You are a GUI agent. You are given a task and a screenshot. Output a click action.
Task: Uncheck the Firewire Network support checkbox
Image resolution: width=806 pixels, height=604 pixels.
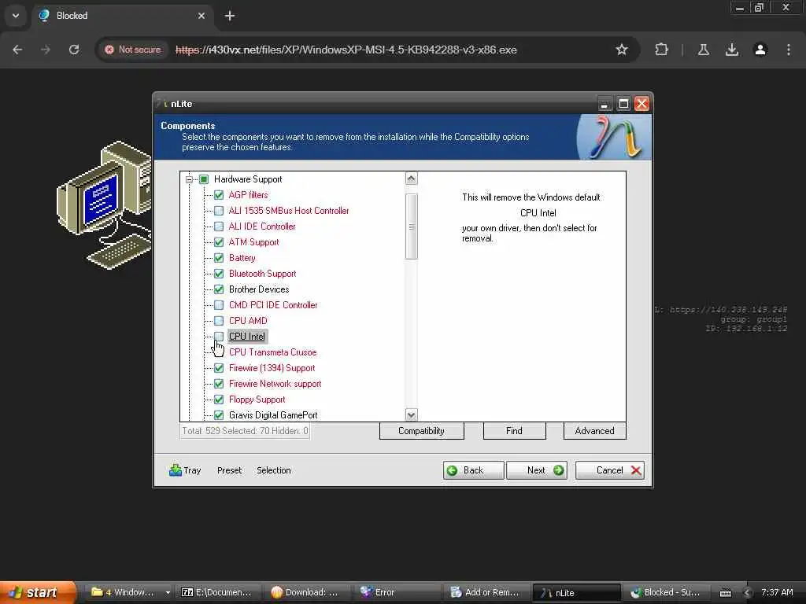[219, 384]
